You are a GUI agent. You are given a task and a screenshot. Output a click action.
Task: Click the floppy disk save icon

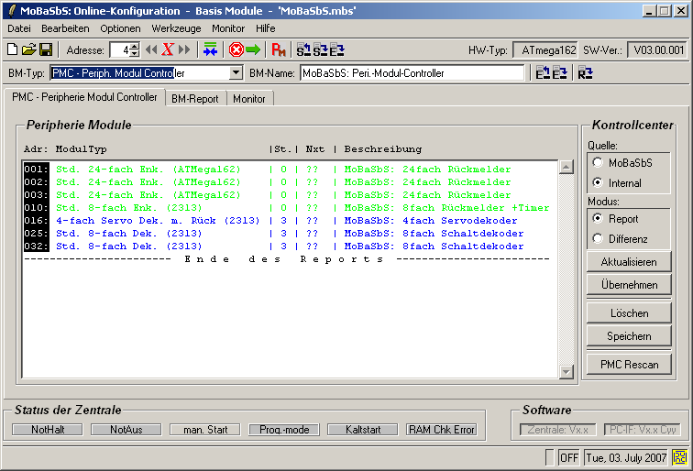click(45, 49)
